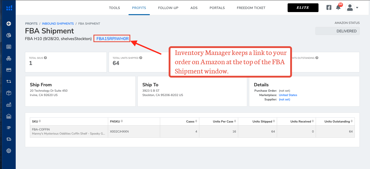Viewport: 370px width, 169px height.
Task: Click the Total SKUs help question mark
Action: tap(46, 58)
